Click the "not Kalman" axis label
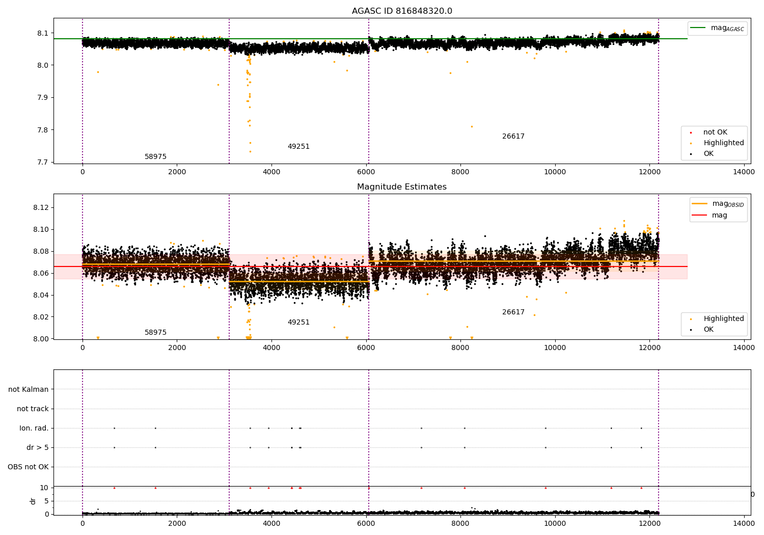The image size is (764, 535). tap(29, 390)
